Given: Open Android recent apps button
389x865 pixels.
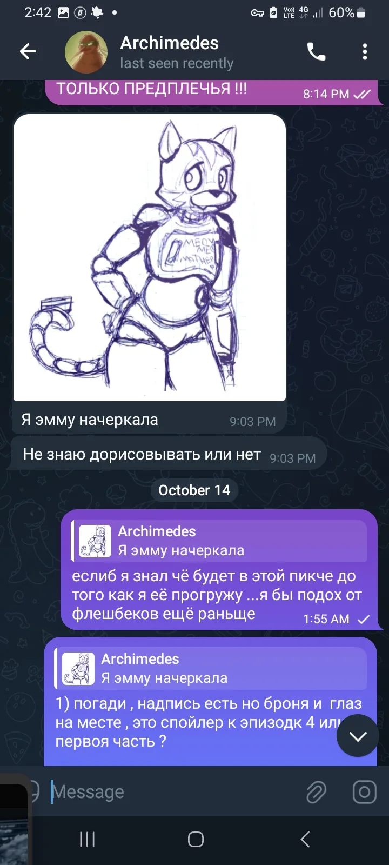Looking at the screenshot, I should (x=87, y=839).
